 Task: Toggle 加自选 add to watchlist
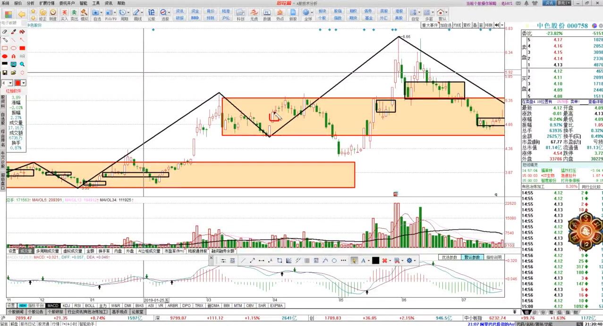(x=446, y=25)
